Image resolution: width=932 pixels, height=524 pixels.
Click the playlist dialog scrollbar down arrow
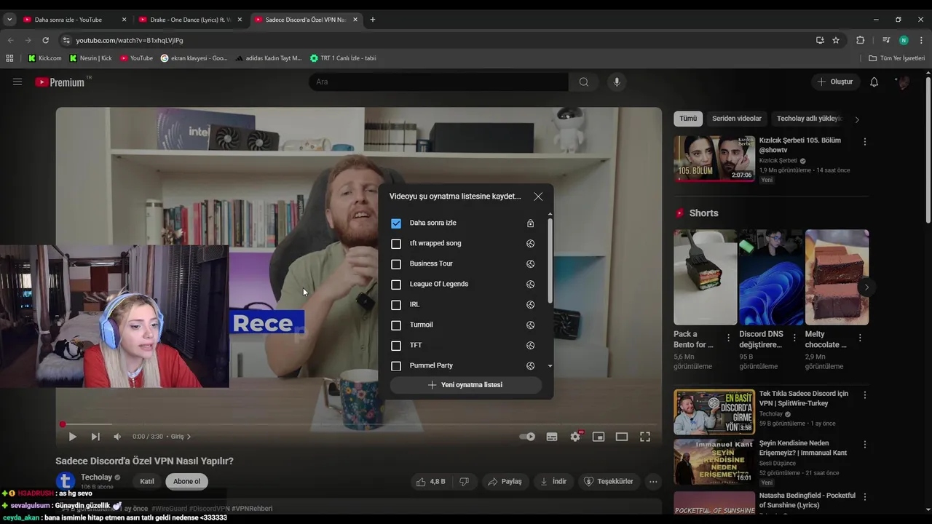click(x=550, y=366)
